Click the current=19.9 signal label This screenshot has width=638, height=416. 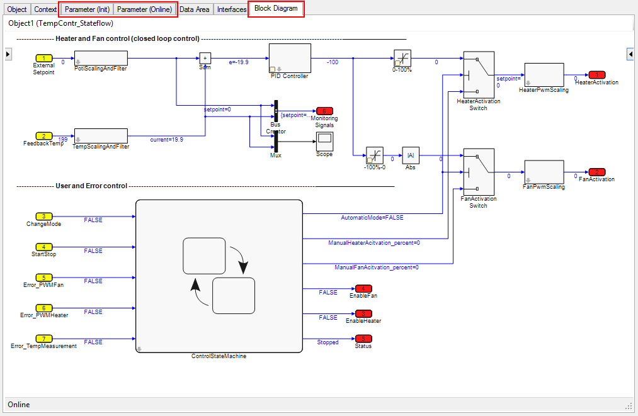click(x=166, y=140)
